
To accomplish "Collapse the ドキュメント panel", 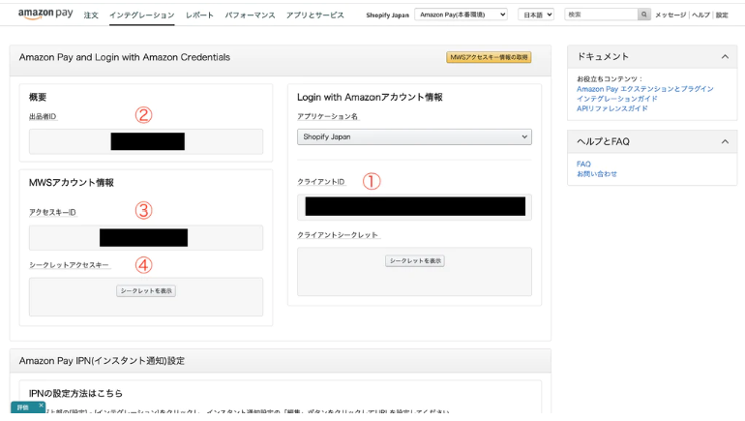I will pos(725,56).
